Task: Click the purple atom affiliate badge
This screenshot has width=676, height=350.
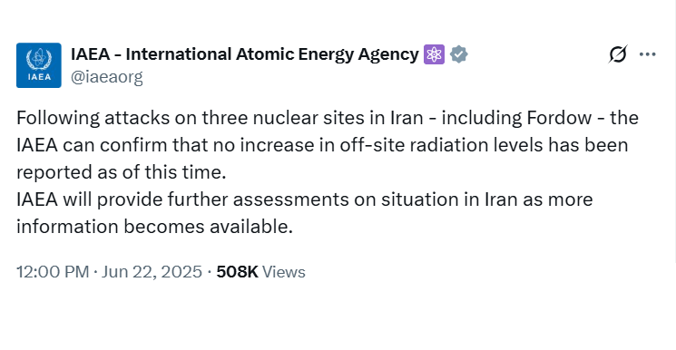Action: click(x=434, y=54)
